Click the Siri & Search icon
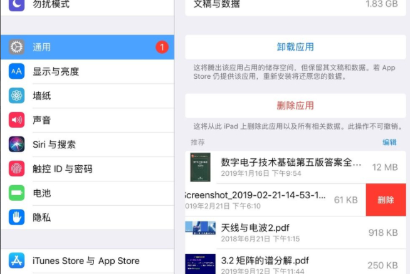410x274 pixels. [x=16, y=144]
